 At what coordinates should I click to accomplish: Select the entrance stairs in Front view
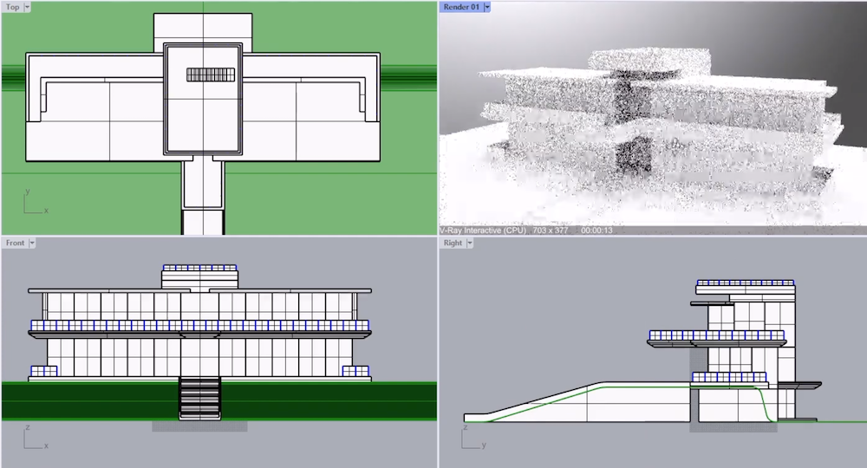click(x=199, y=398)
